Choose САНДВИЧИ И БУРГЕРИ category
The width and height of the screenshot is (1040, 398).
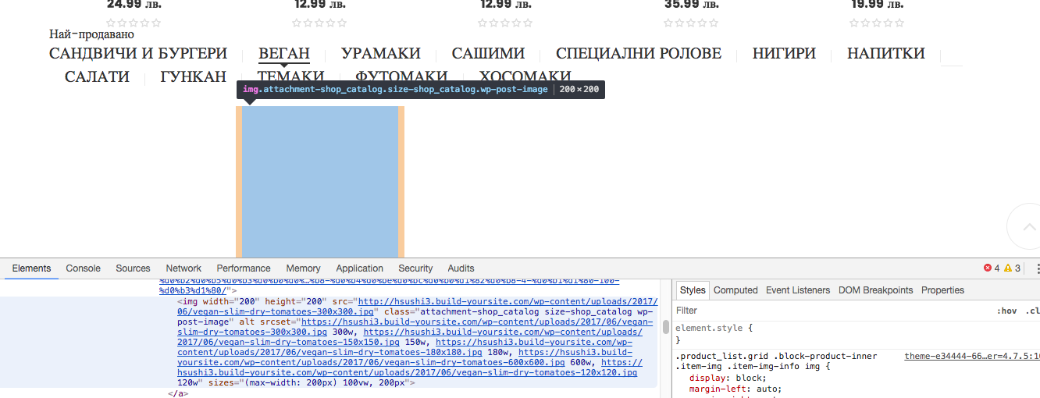[x=138, y=54]
